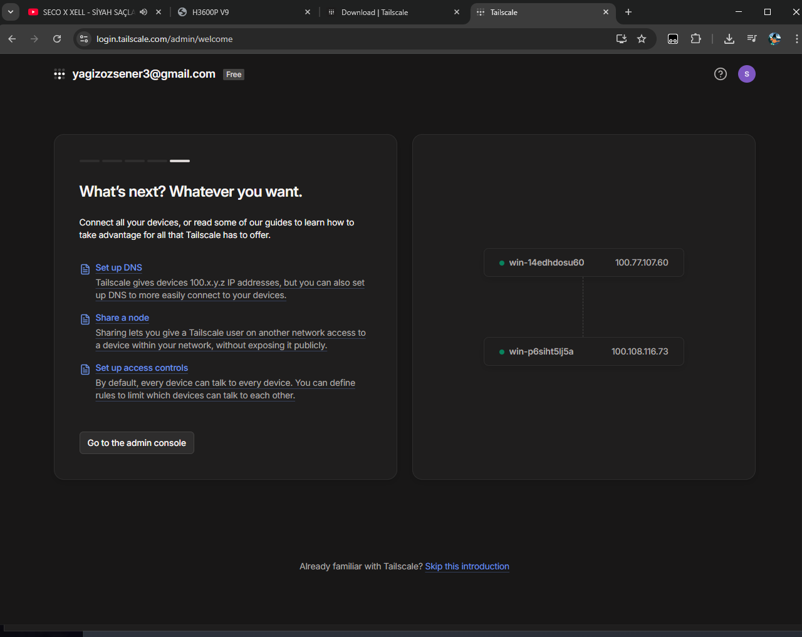Open the browser Downloads panel
Viewport: 802px width, 637px height.
coord(729,39)
